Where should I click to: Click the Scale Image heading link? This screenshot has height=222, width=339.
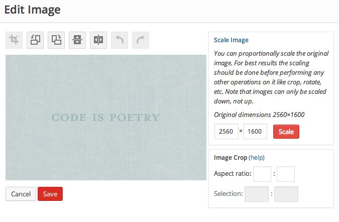tap(231, 40)
